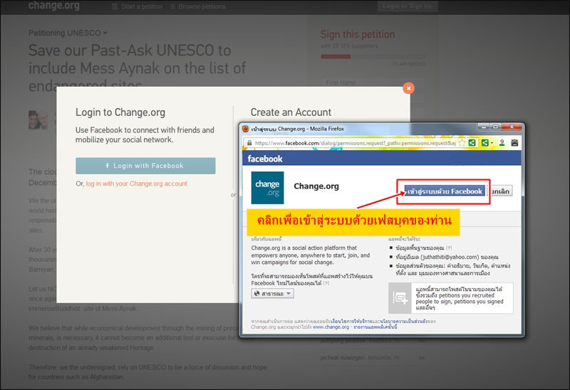This screenshot has width=570, height=390.
Task: Click the petition supporters progress bar
Action: [x=373, y=57]
